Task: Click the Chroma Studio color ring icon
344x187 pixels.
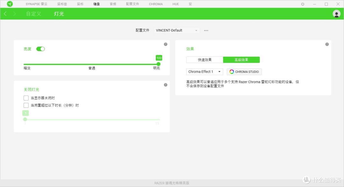Action: (232, 72)
